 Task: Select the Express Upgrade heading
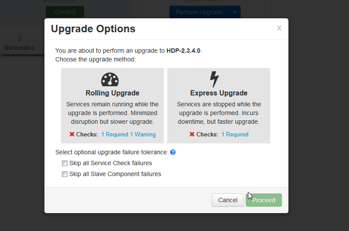(x=219, y=93)
